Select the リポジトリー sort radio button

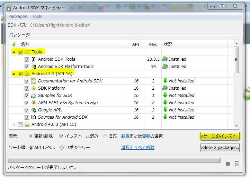click(62, 148)
